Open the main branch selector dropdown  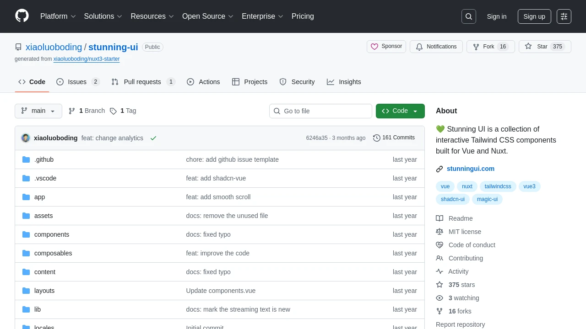tap(38, 111)
